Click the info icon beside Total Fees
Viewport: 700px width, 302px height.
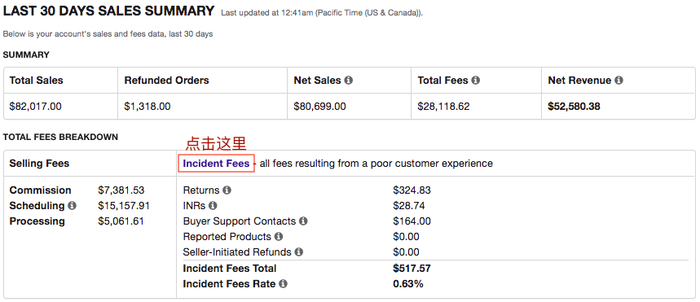coord(475,81)
